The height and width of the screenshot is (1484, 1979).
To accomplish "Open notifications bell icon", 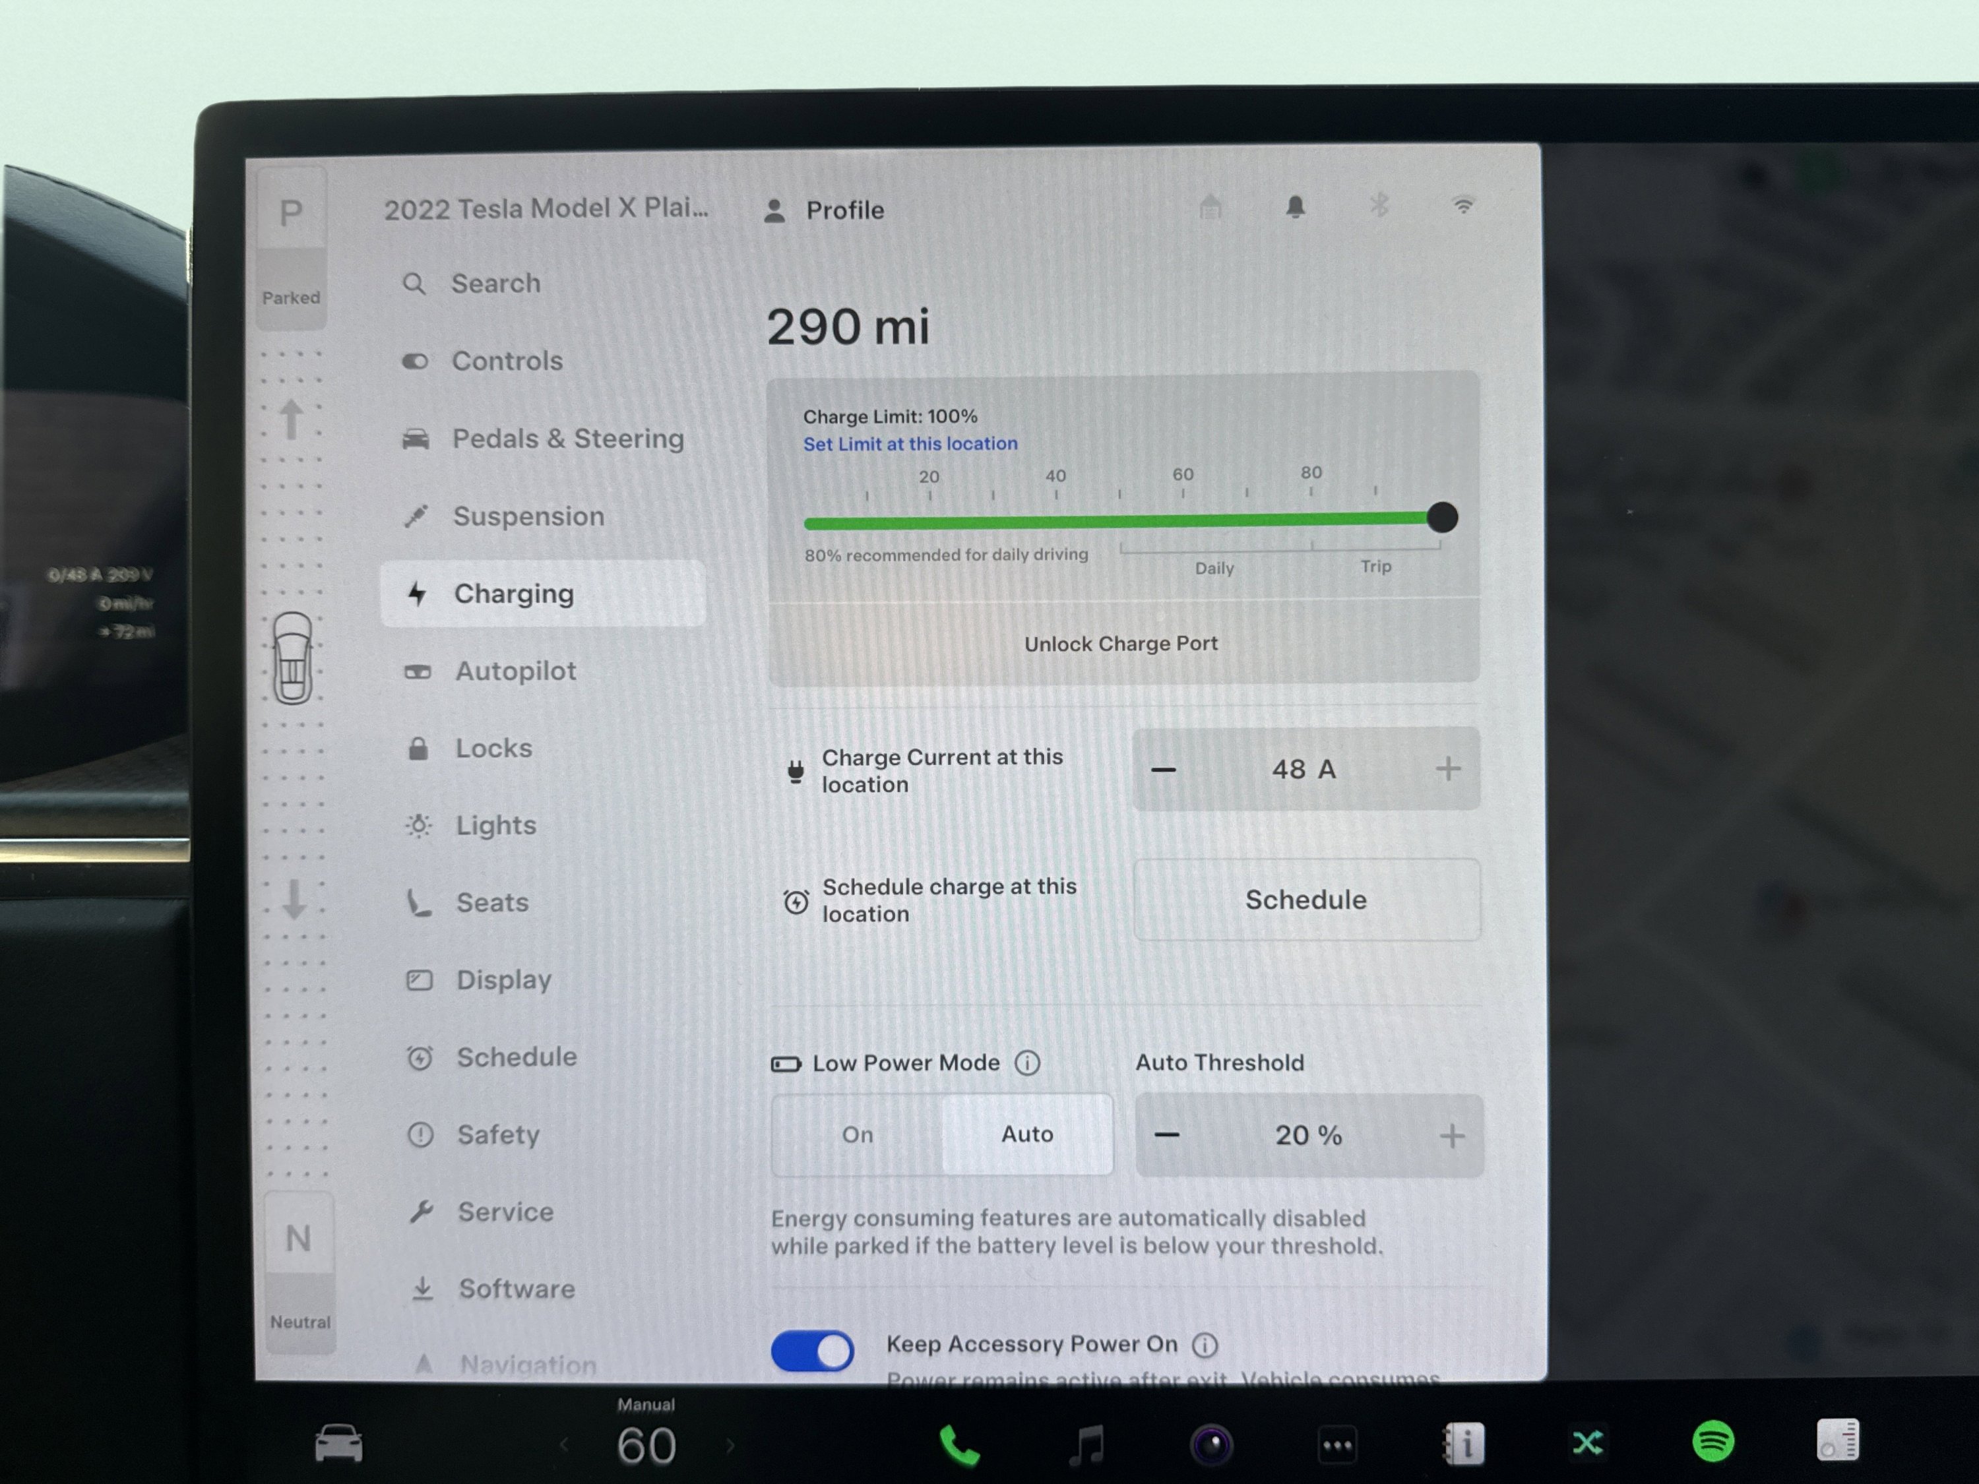I will (x=1294, y=206).
